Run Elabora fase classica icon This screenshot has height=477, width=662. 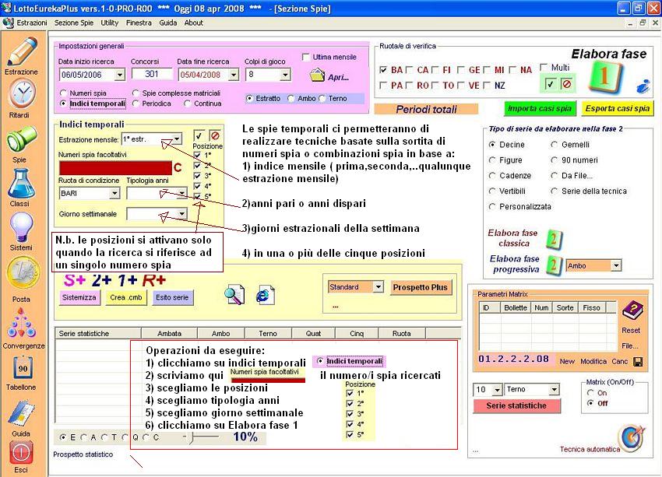pos(554,239)
